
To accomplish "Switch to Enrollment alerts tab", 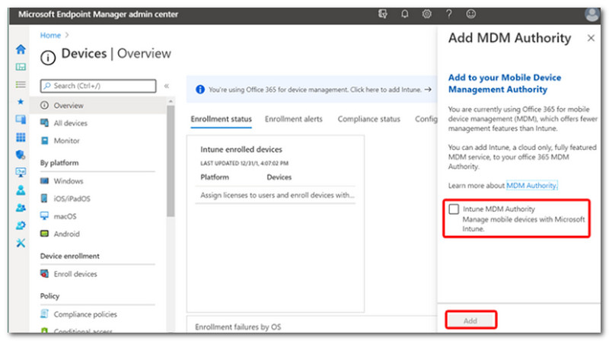I will tap(294, 119).
